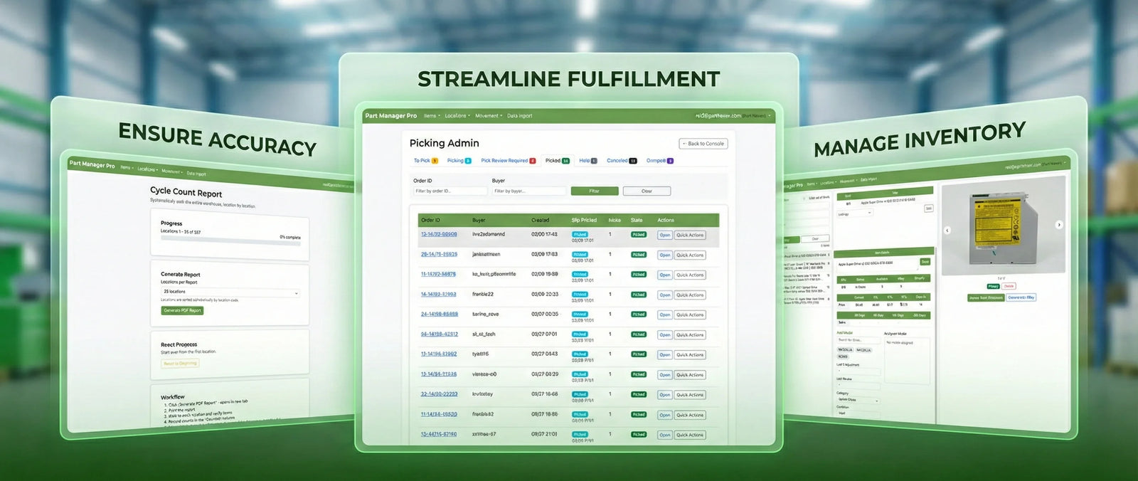Image resolution: width=1138 pixels, height=481 pixels.
Task: Click the red badge on Pick Review Required
Action: [x=533, y=161]
